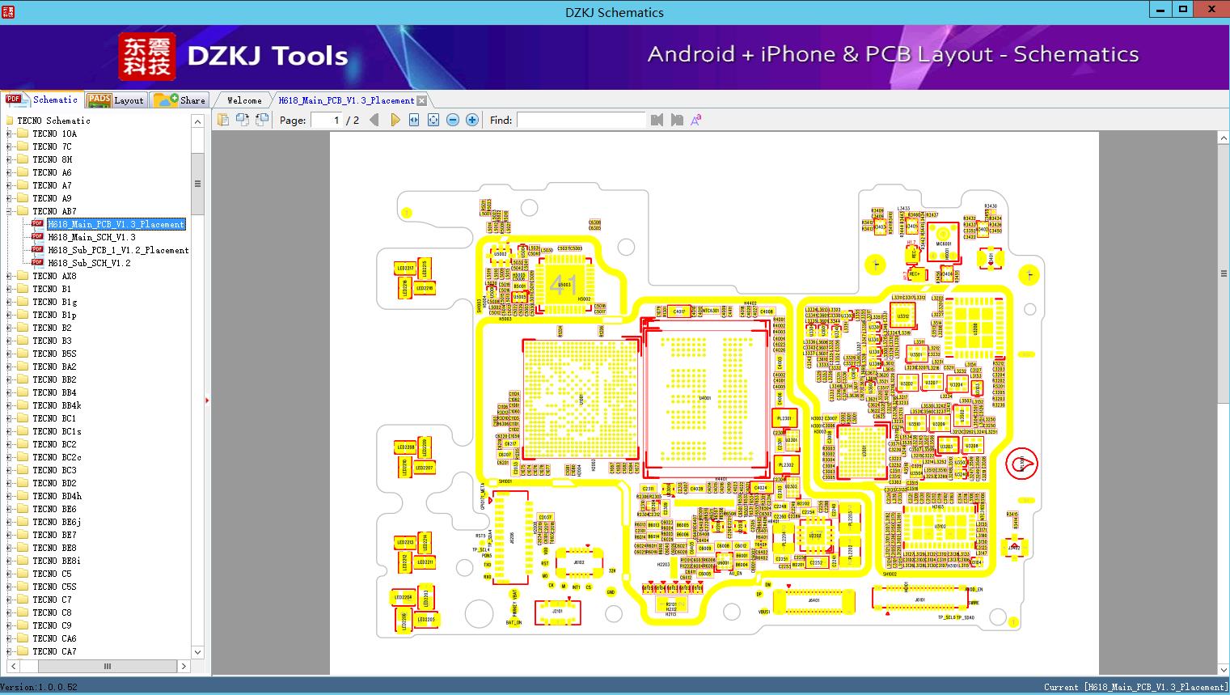The height and width of the screenshot is (695, 1230).
Task: Click the folder icon beside TECNO C5
Action: pyautogui.click(x=23, y=574)
